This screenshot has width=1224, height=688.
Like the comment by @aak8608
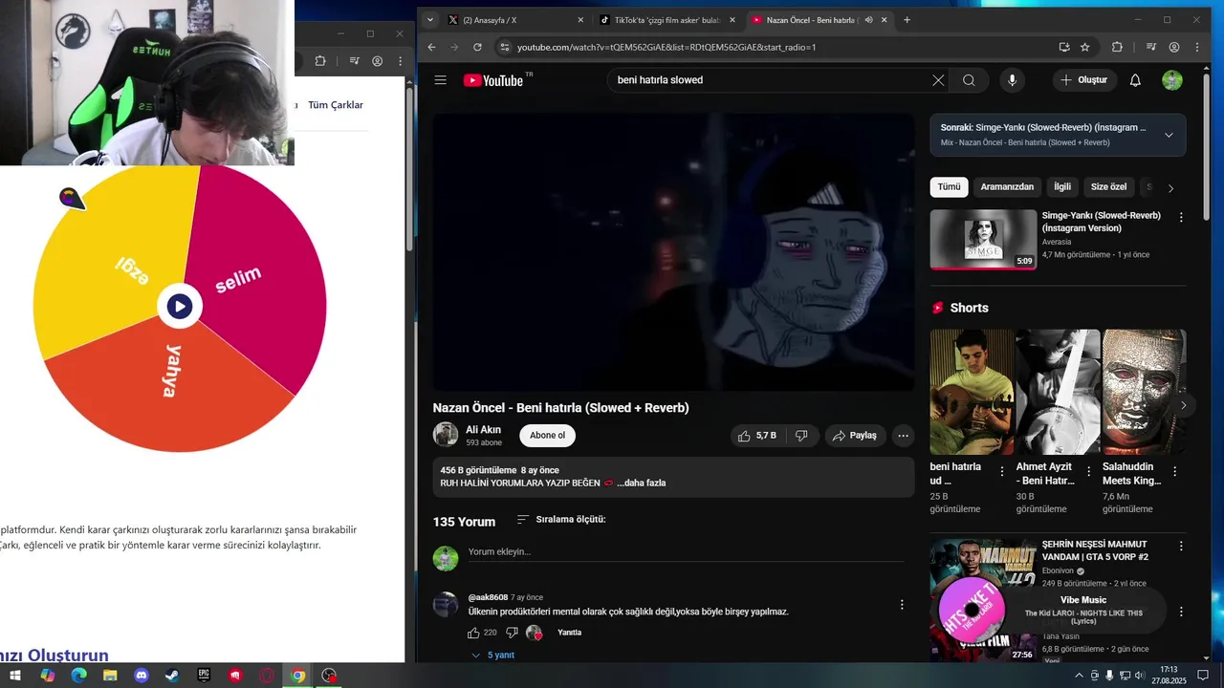(x=473, y=633)
